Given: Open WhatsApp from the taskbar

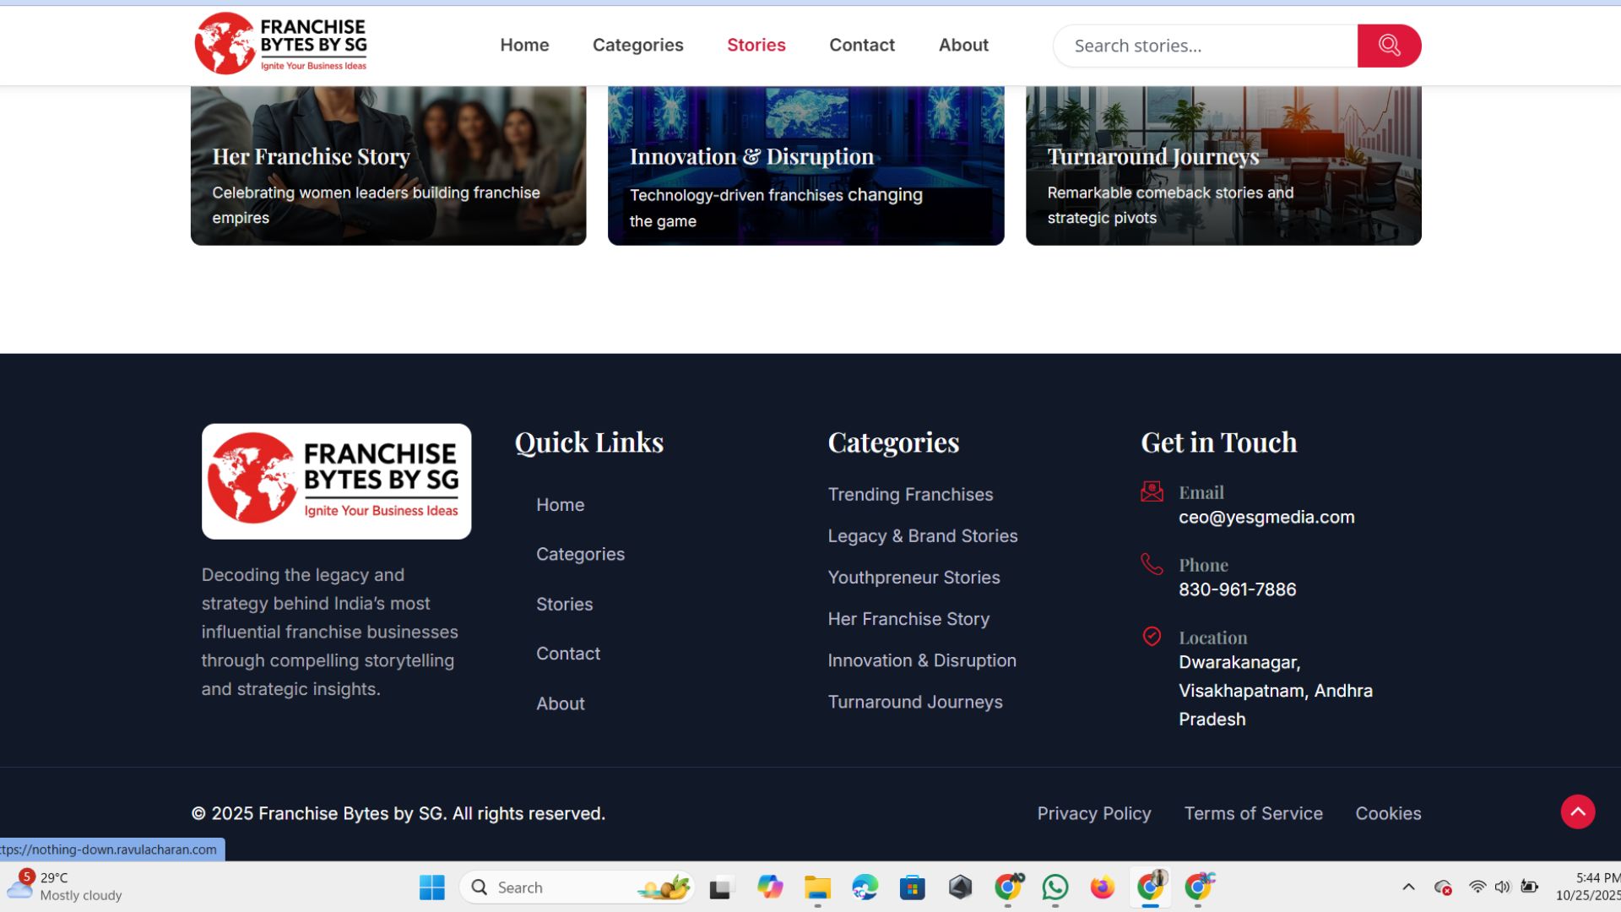Looking at the screenshot, I should point(1055,888).
